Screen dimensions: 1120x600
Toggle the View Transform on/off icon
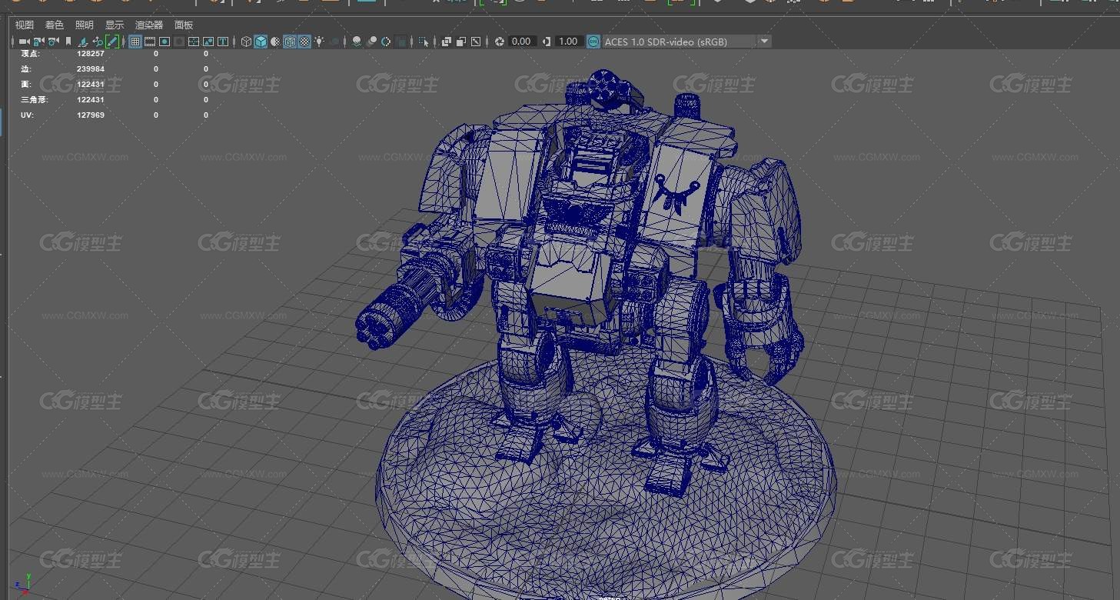(593, 42)
